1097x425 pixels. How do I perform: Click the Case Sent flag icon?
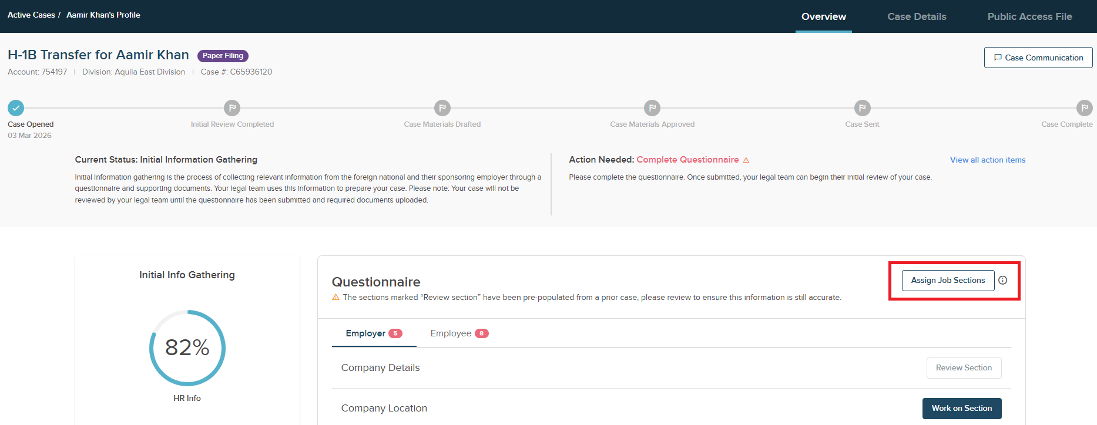coord(862,108)
